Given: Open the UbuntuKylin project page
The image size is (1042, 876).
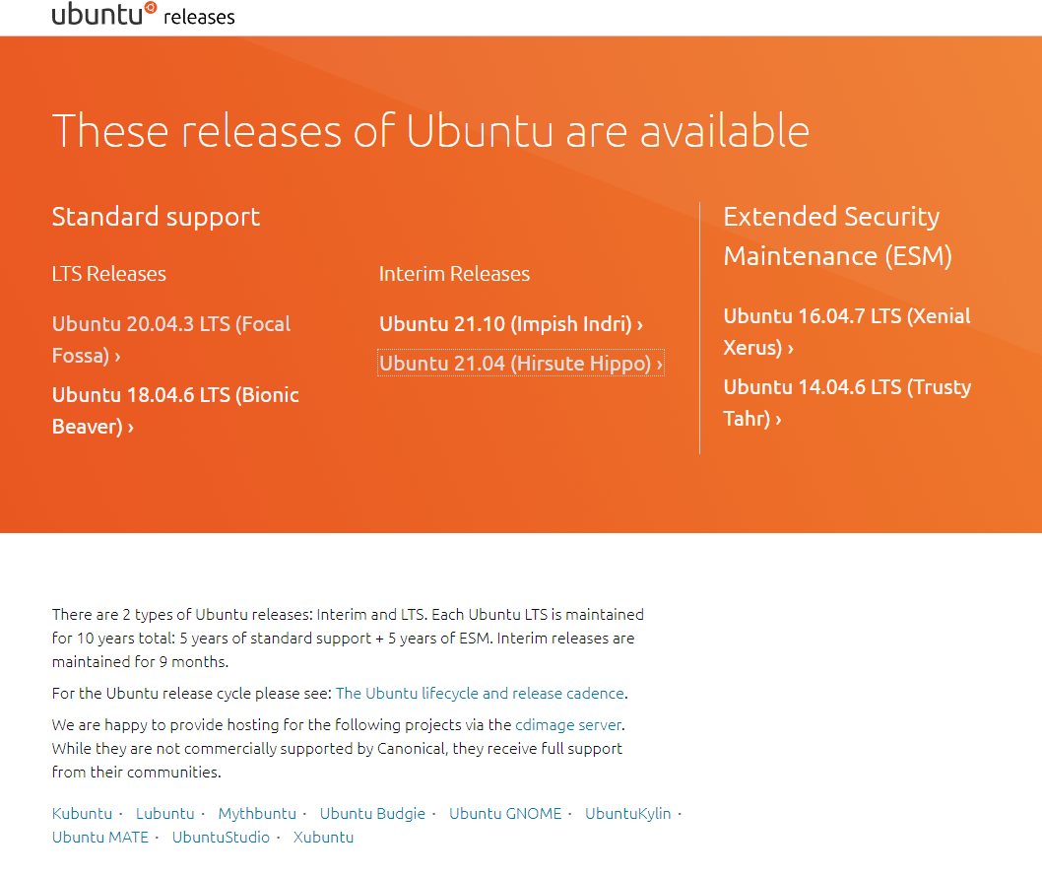Looking at the screenshot, I should 627,813.
